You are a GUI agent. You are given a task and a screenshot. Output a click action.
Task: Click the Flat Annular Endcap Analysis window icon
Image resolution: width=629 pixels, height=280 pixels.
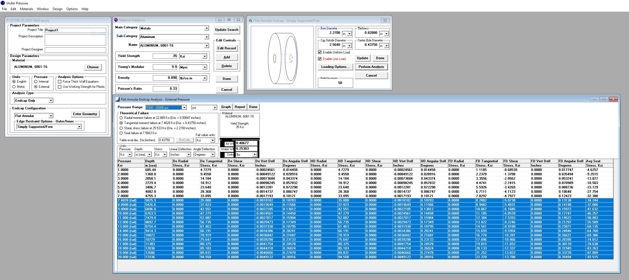[118, 99]
